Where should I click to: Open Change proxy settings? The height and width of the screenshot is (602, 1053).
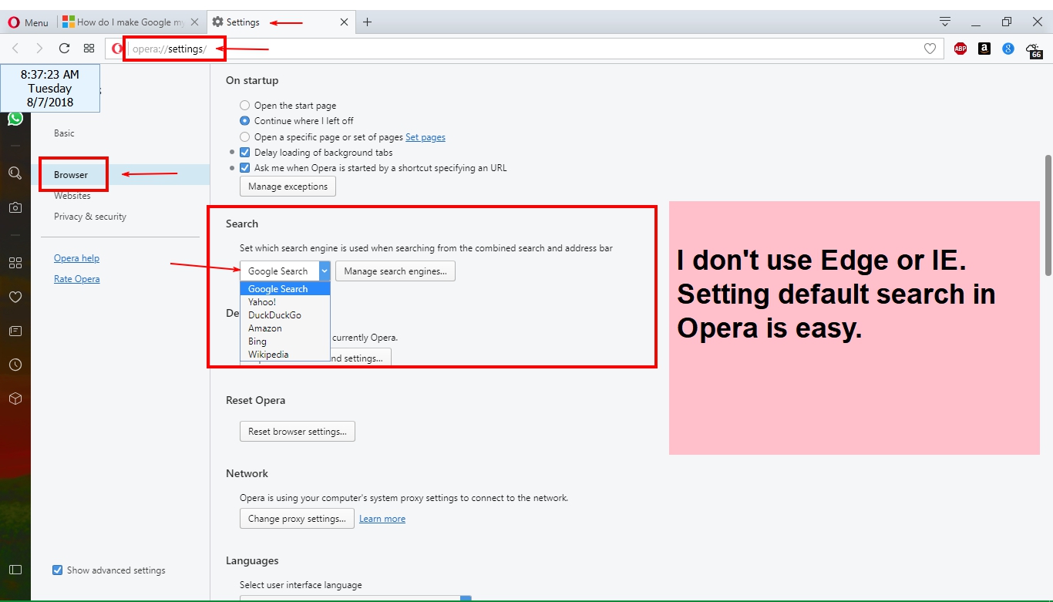click(x=297, y=519)
